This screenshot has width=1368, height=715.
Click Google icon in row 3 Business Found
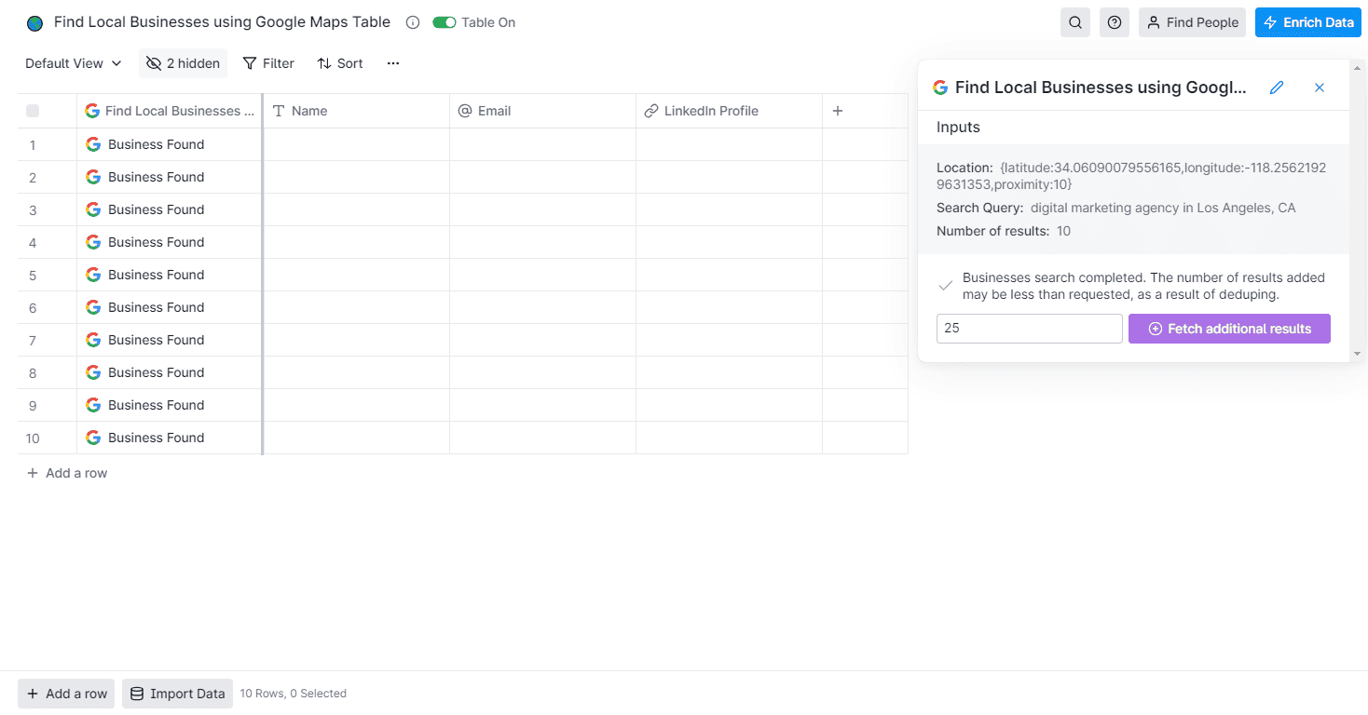93,209
